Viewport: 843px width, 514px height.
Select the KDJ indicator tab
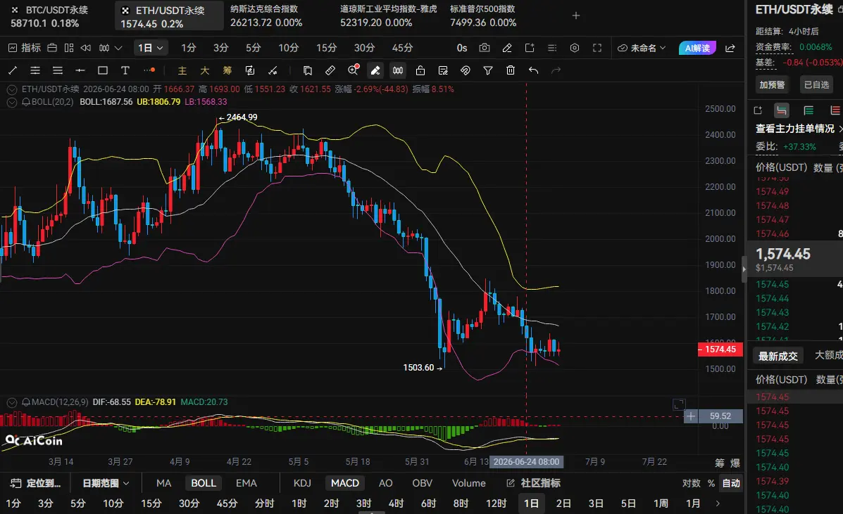pyautogui.click(x=302, y=484)
